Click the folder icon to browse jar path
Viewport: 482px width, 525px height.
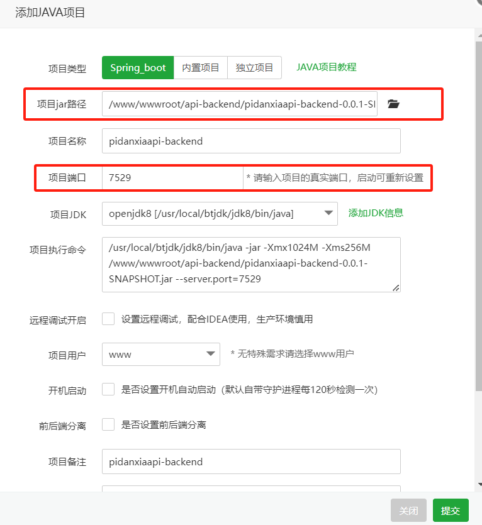tap(393, 104)
